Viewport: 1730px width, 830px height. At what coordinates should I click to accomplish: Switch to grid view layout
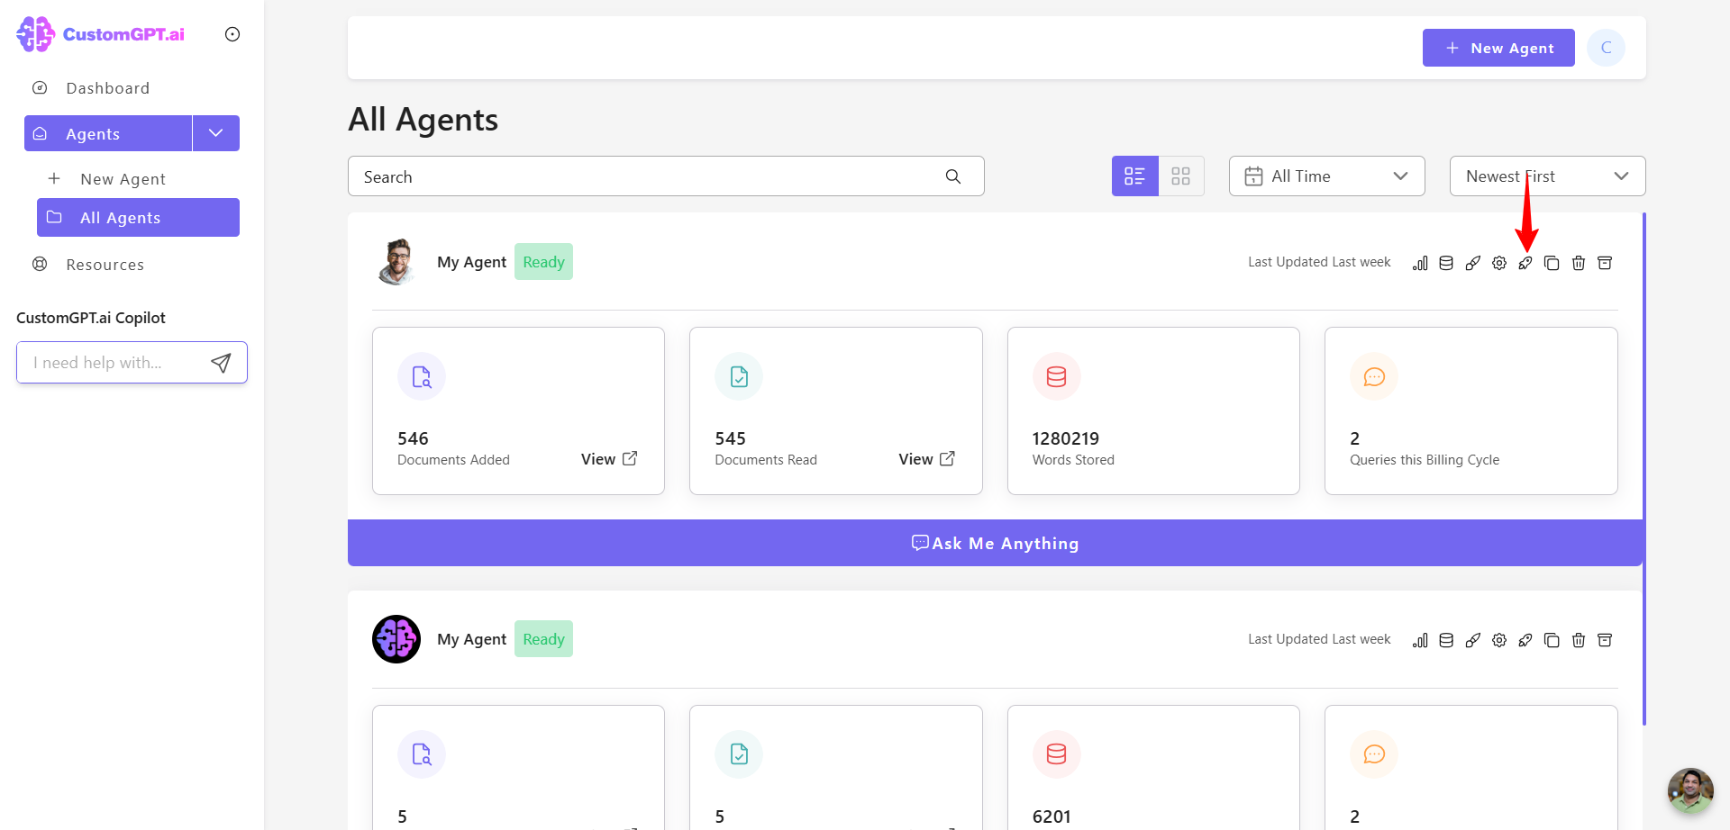[x=1181, y=176]
